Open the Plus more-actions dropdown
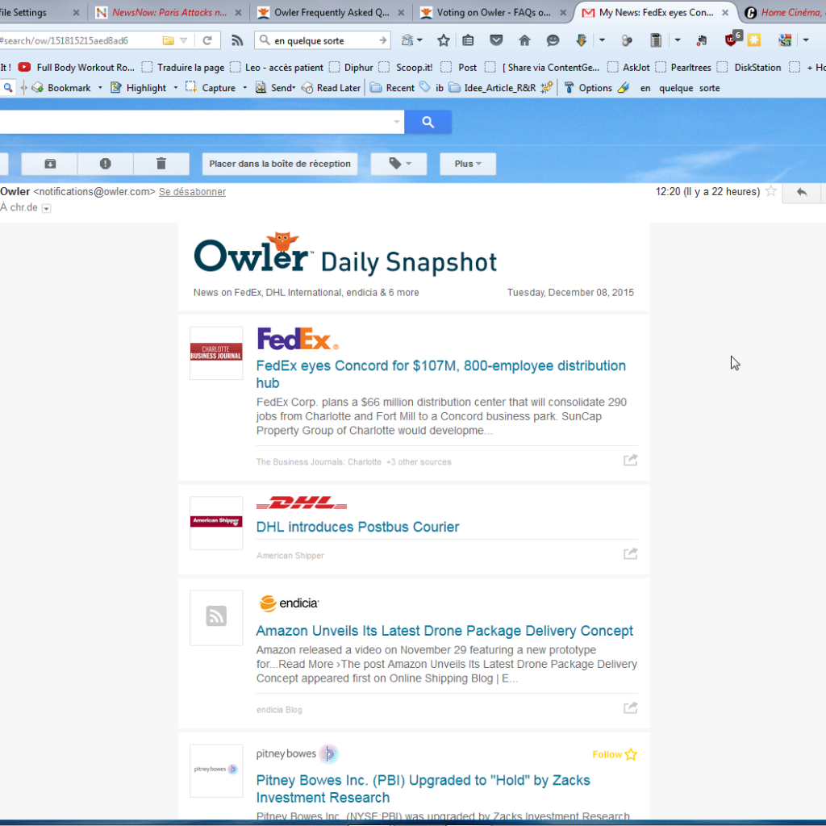The image size is (826, 826). coord(468,164)
